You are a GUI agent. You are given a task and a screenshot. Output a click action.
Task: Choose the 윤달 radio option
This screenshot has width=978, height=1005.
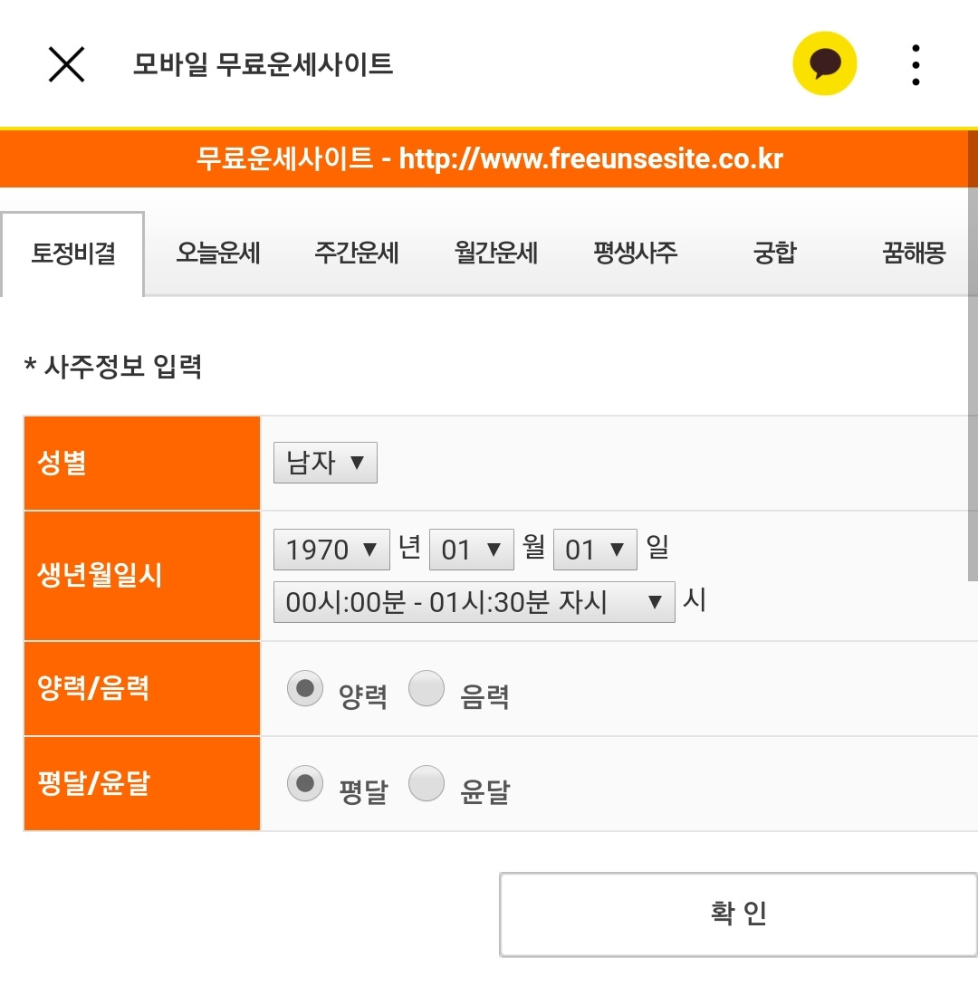(427, 783)
